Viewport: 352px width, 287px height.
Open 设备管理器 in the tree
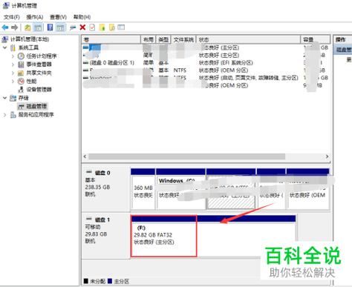(39, 89)
